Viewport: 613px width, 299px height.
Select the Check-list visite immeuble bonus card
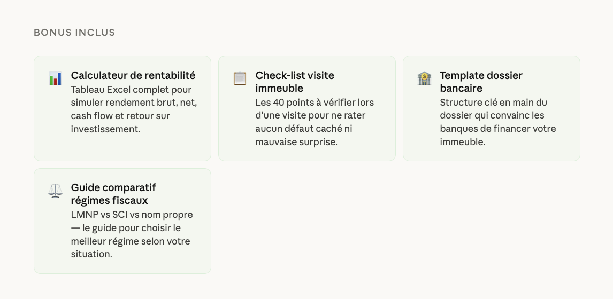306,152
